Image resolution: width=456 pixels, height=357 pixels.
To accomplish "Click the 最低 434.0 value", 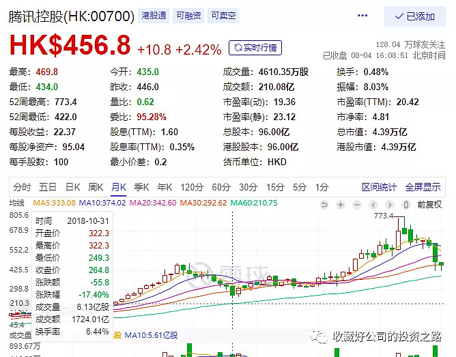I will point(47,87).
